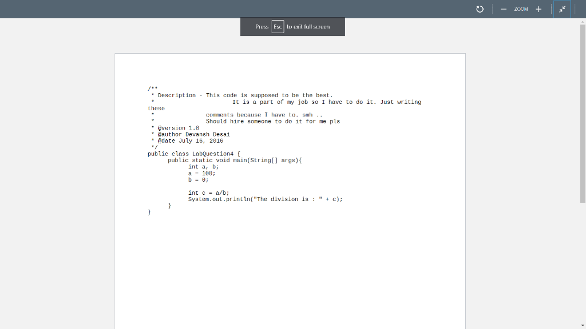Zoom out with the minus icon
This screenshot has height=329, width=586.
(x=503, y=9)
